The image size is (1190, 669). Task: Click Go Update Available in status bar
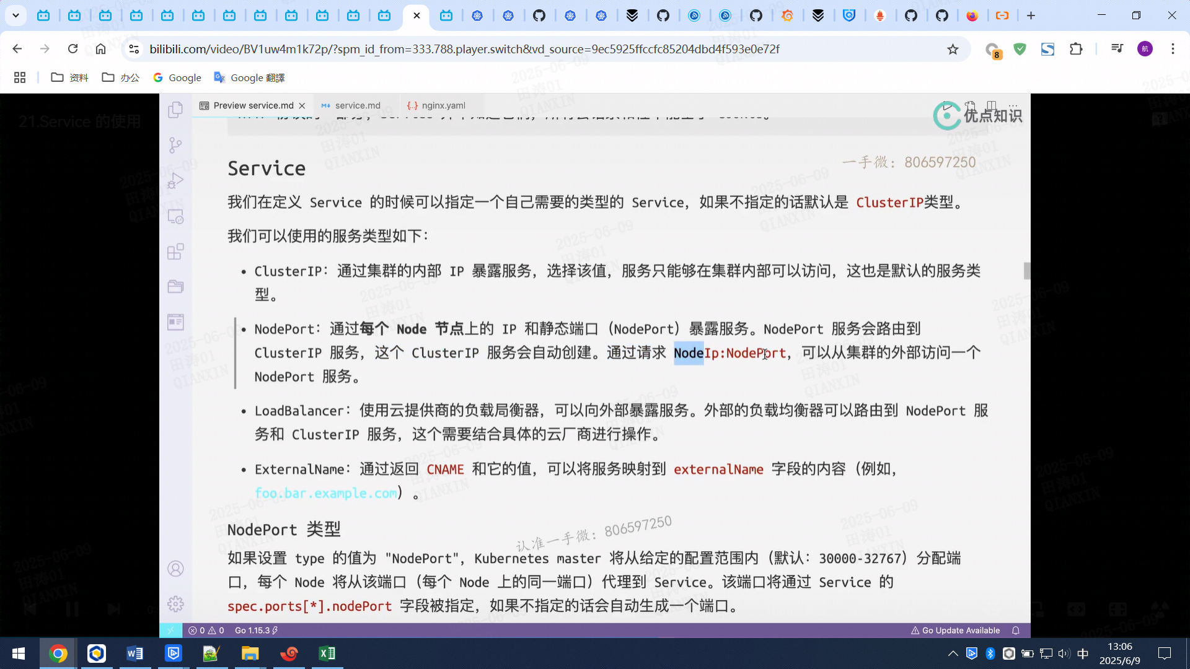955,631
